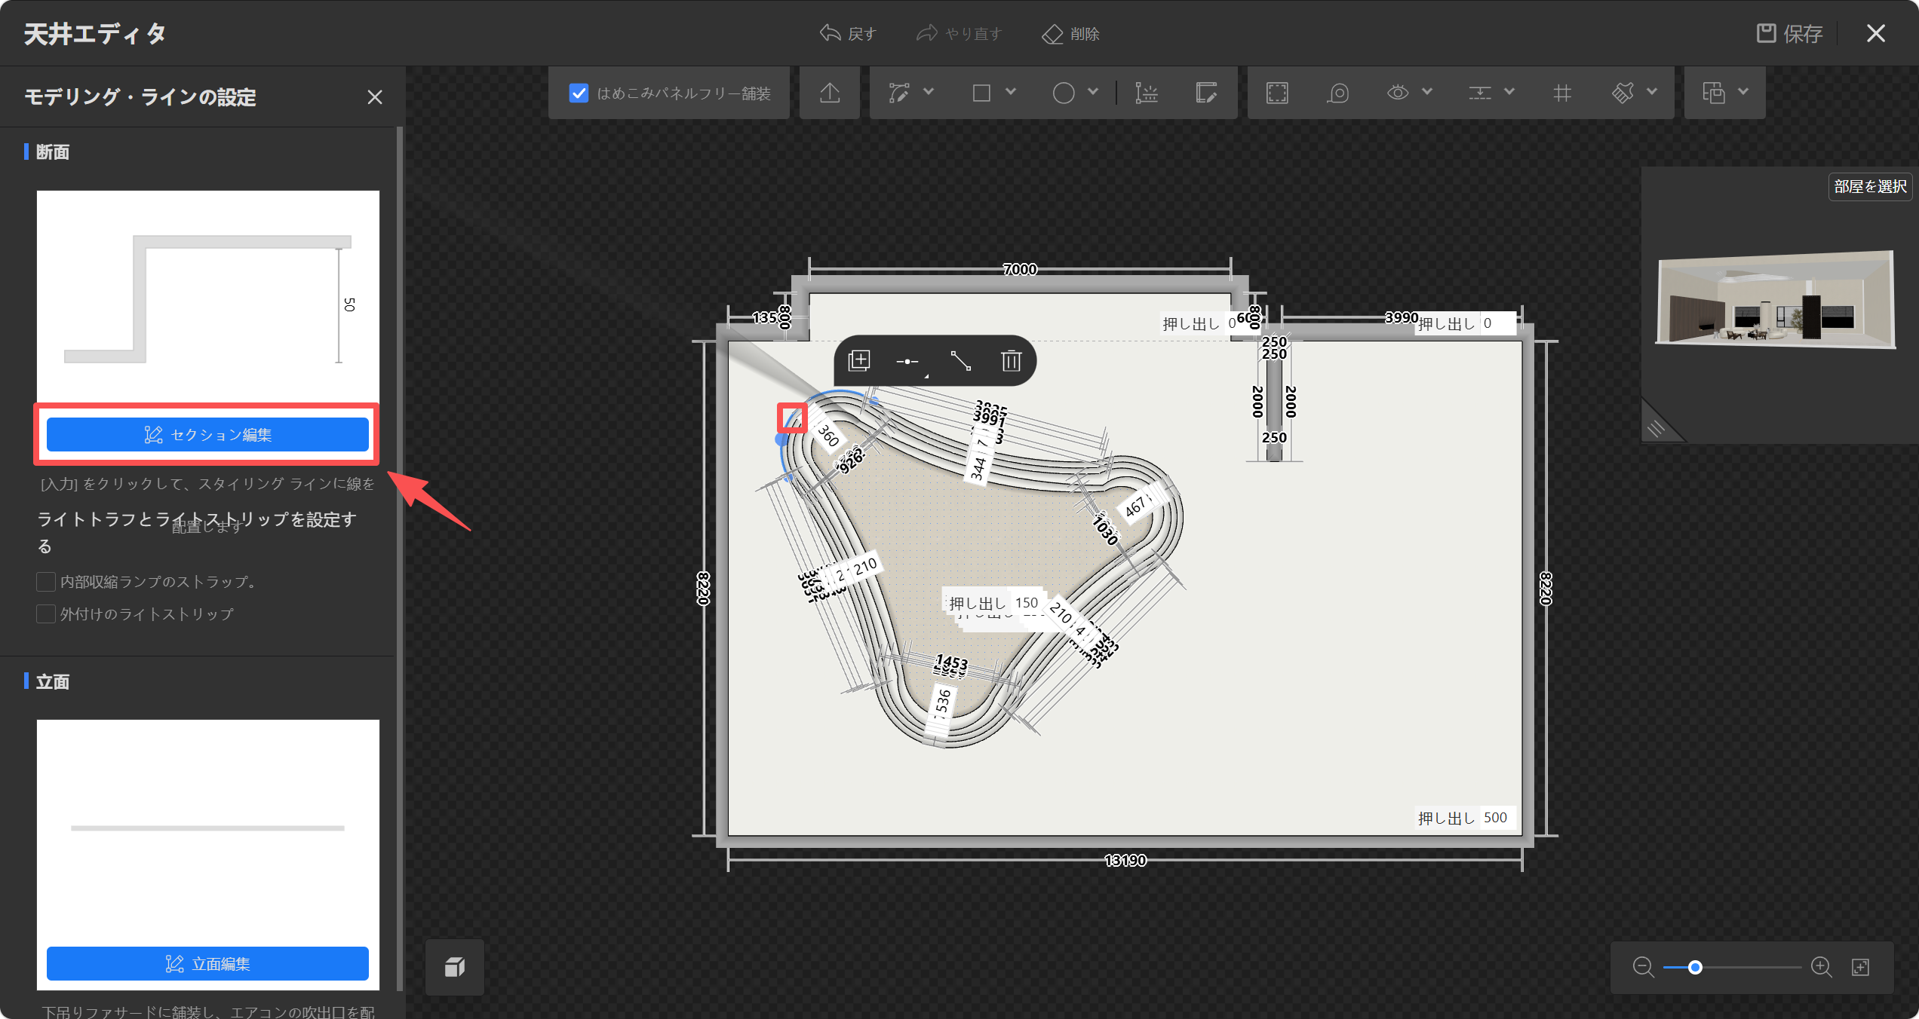Expand the circle tool dropdown arrow
This screenshot has height=1019, width=1919.
(1093, 92)
